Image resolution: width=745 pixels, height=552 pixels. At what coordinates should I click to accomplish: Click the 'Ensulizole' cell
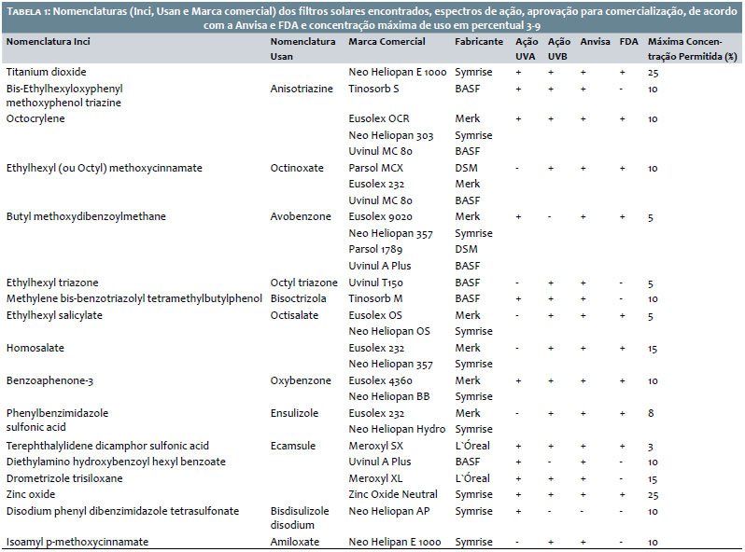click(294, 413)
